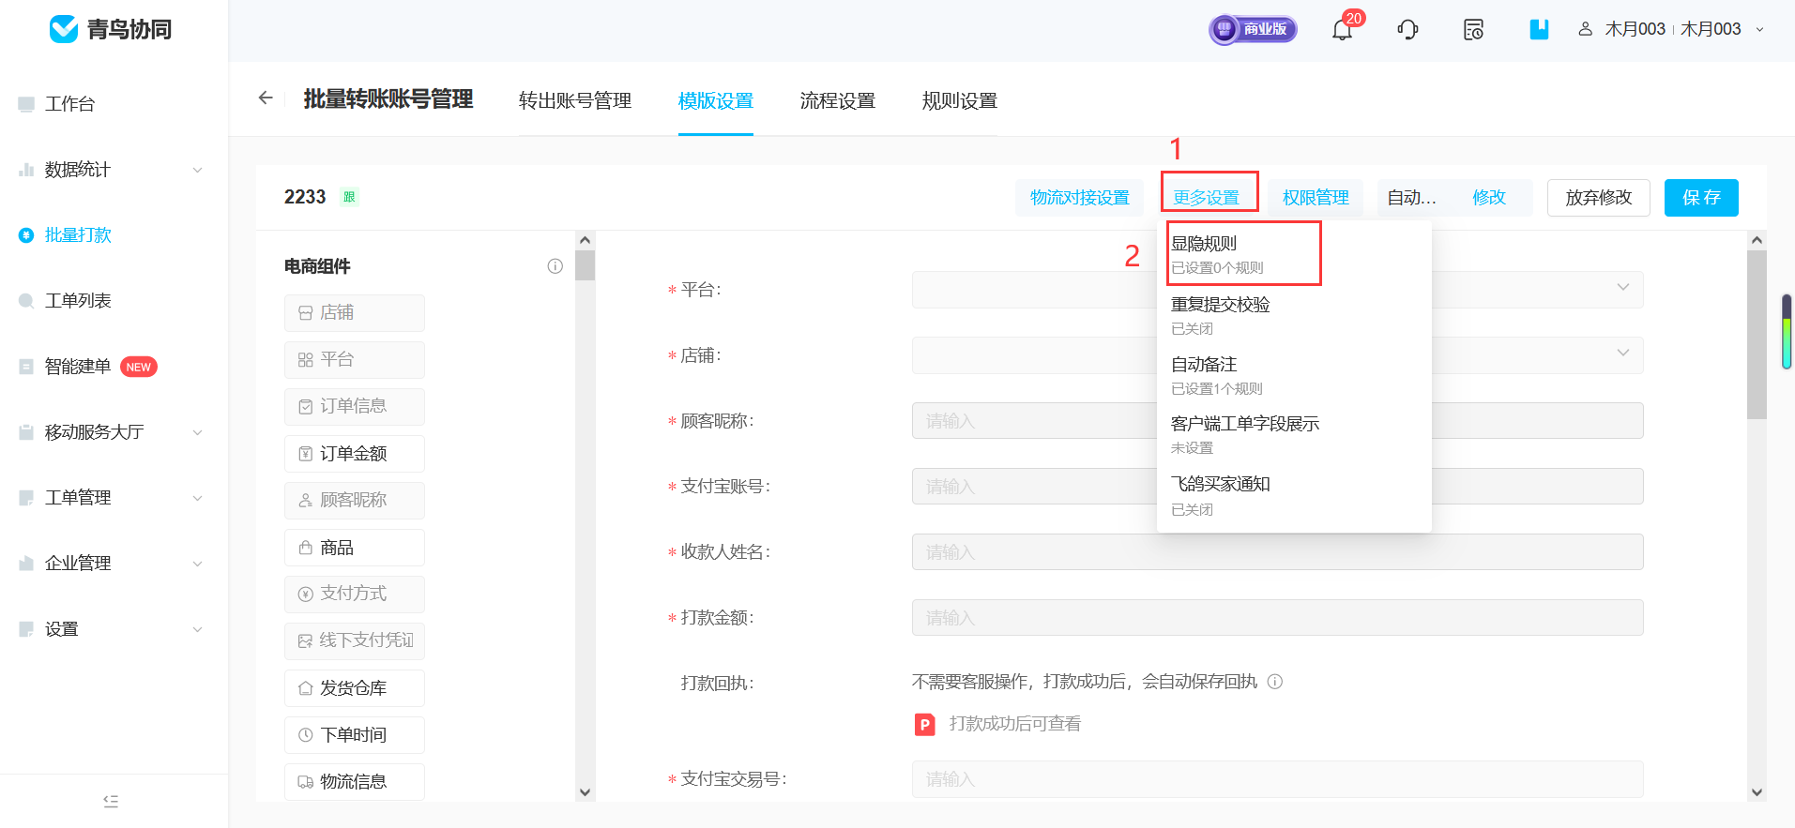Screen dimensions: 1795x828
Task: Click the red P receipt icon
Action: tap(925, 724)
